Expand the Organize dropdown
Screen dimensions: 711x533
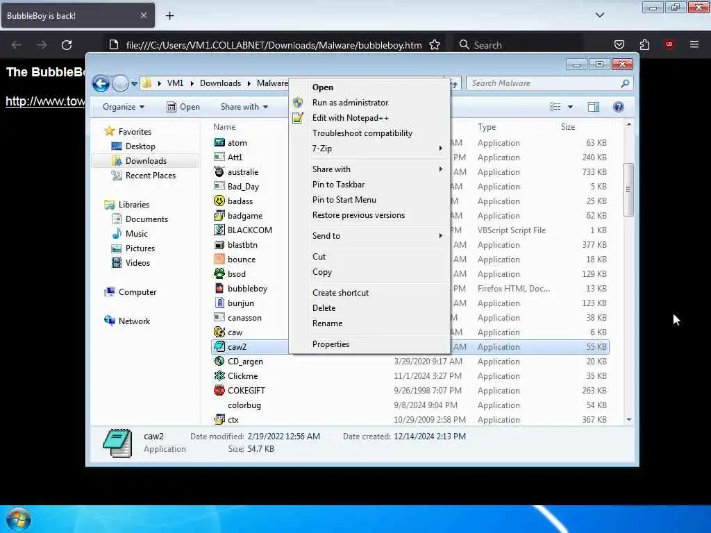click(124, 107)
